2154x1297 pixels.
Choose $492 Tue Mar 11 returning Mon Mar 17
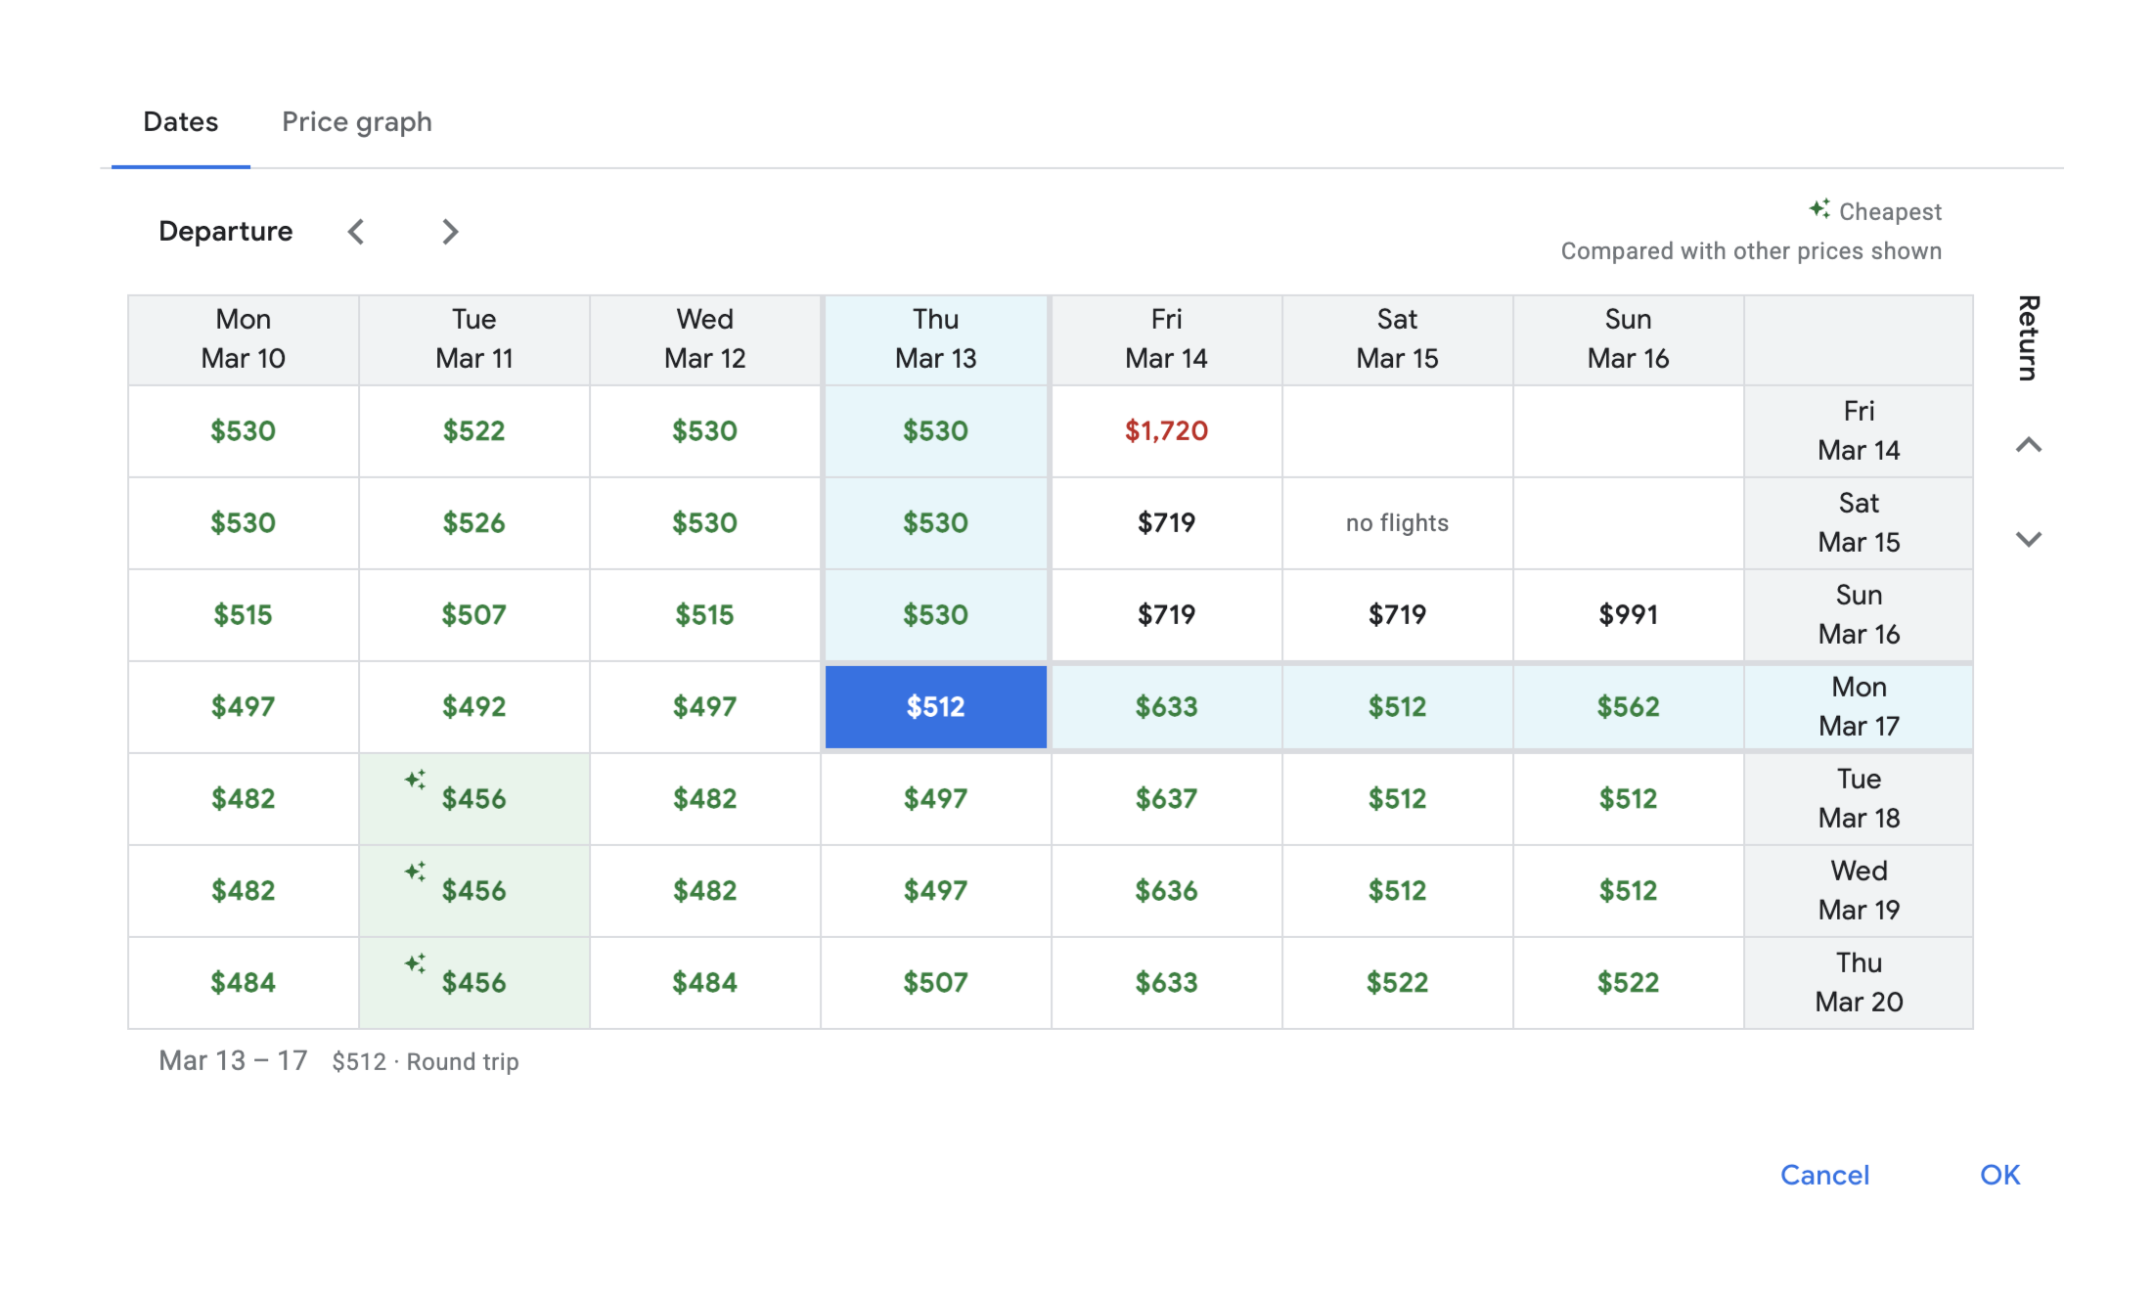click(x=474, y=707)
